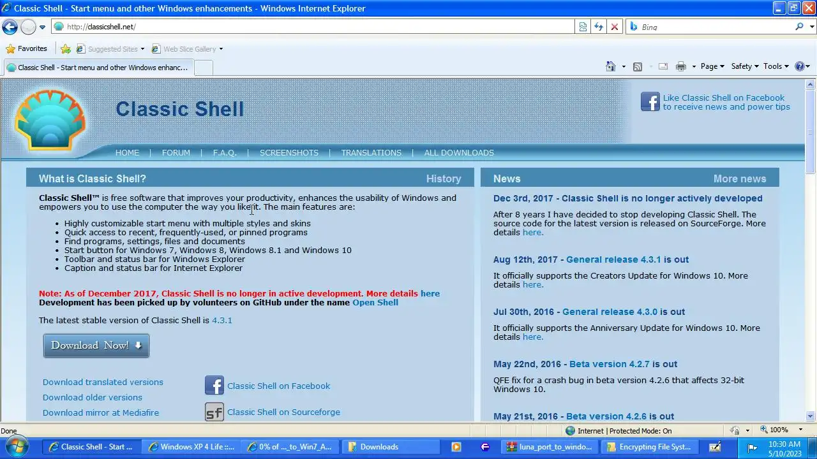Open Classic Shell on Sourceforge link
817x459 pixels.
tap(283, 412)
